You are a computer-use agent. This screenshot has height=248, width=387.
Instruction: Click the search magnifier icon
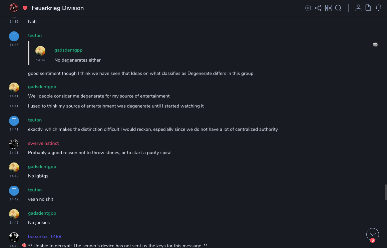(338, 8)
